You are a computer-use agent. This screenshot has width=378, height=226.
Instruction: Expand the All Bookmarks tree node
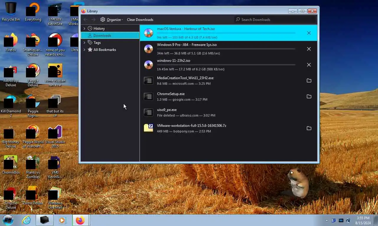click(x=84, y=50)
